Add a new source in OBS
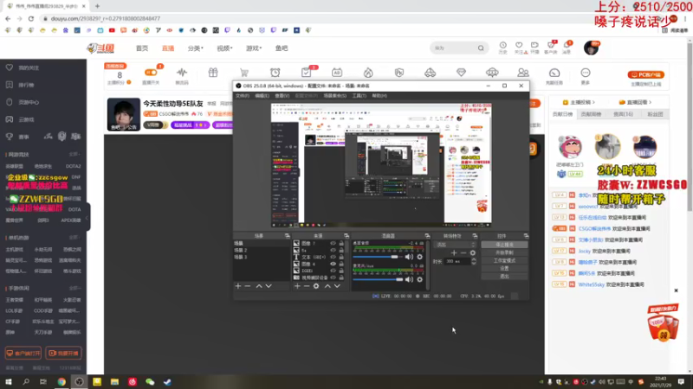693x389 pixels. (297, 286)
